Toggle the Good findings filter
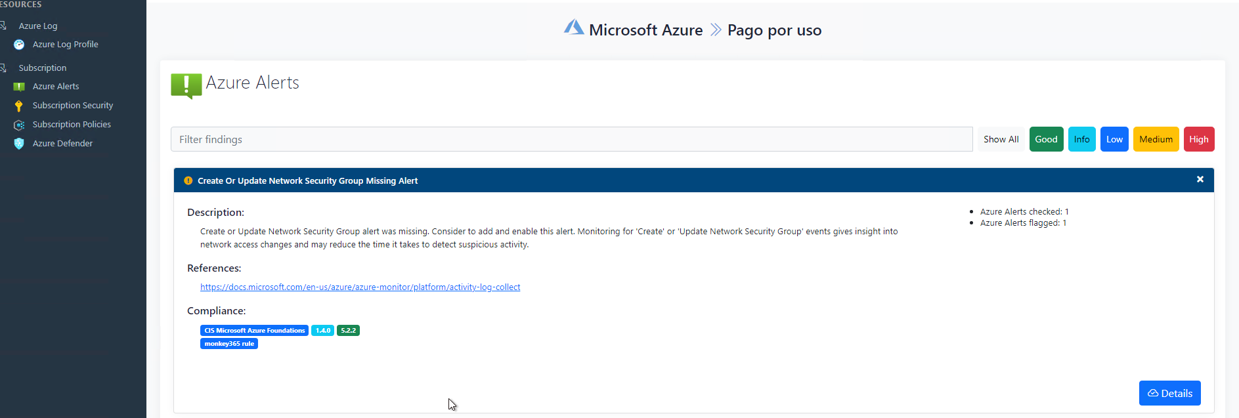1239x418 pixels. pyautogui.click(x=1046, y=139)
